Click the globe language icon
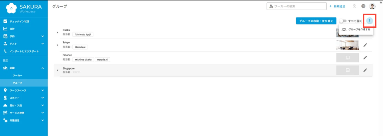This screenshot has height=136, width=383. click(363, 6)
